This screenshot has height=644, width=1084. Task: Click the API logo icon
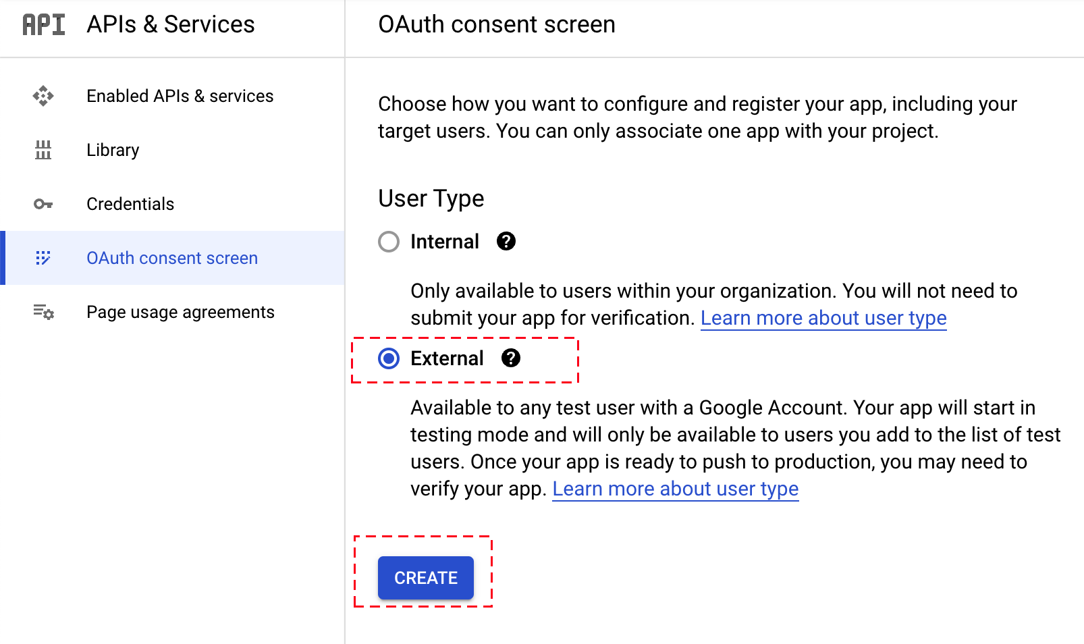coord(44,24)
